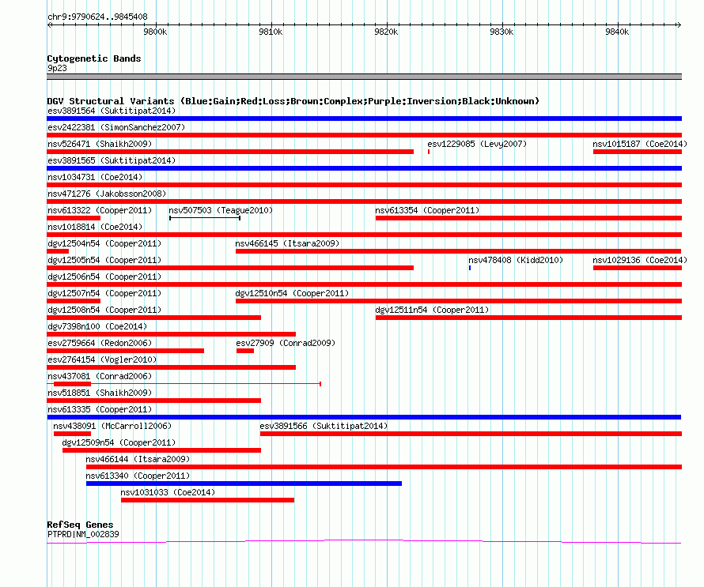Click the blue bar under nsv613340
The width and height of the screenshot is (704, 587).
(244, 484)
